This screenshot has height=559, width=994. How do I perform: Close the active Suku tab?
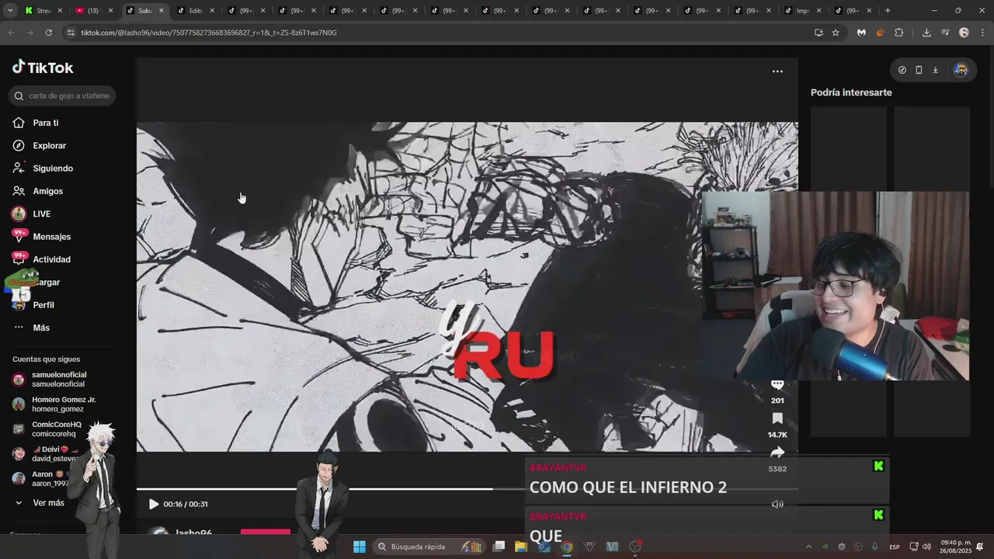[x=162, y=11]
